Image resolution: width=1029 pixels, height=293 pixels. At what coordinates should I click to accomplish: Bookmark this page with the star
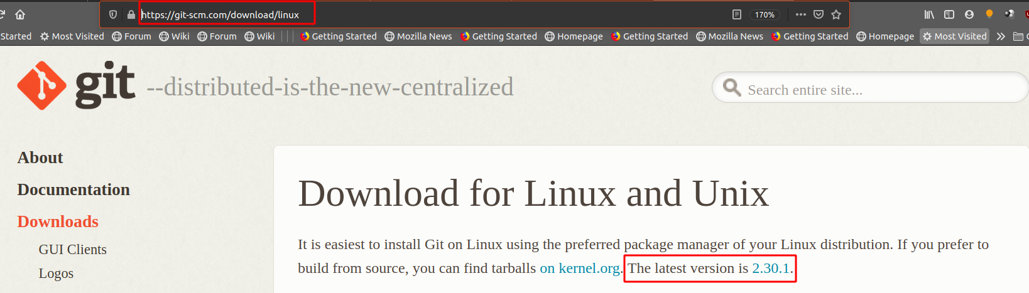(x=836, y=14)
